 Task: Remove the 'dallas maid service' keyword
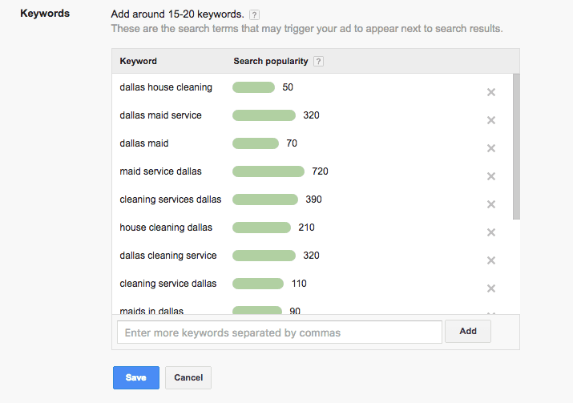491,120
